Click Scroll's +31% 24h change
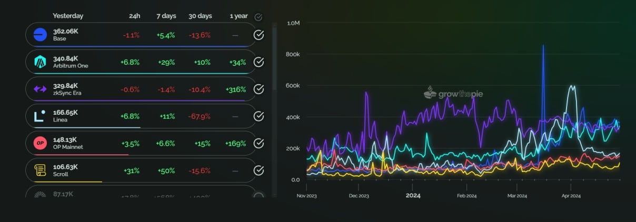This screenshot has width=636, height=222. pos(132,170)
